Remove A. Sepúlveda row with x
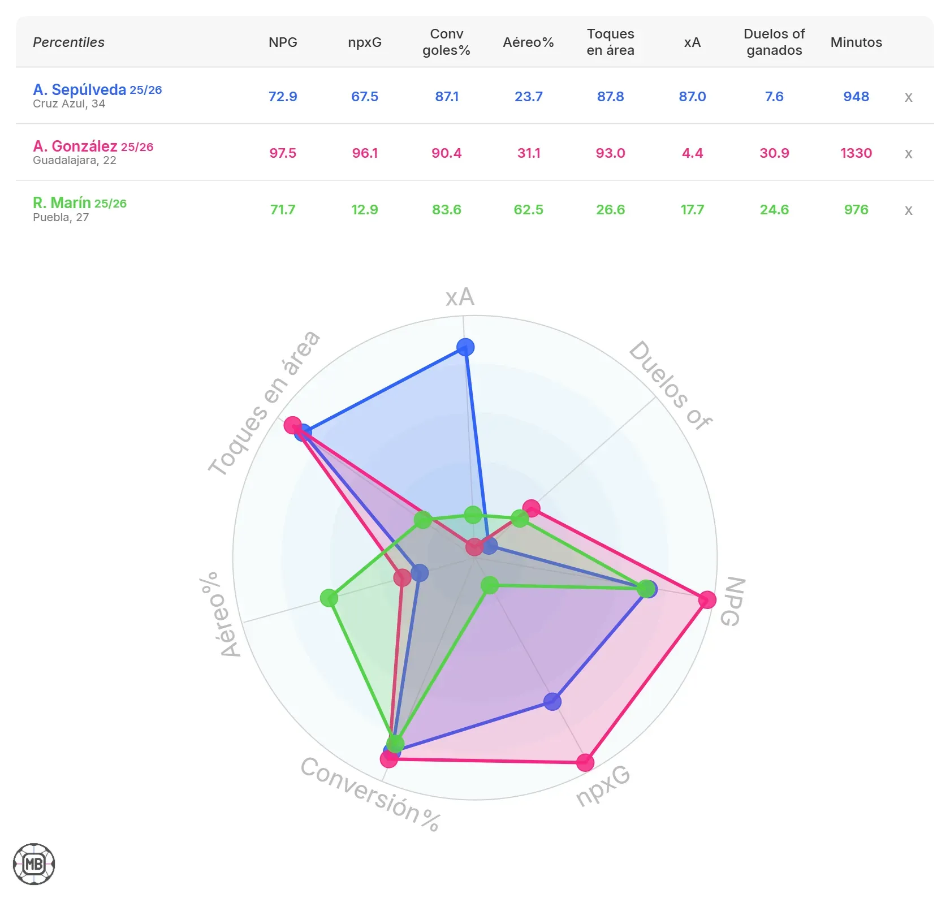 (908, 97)
